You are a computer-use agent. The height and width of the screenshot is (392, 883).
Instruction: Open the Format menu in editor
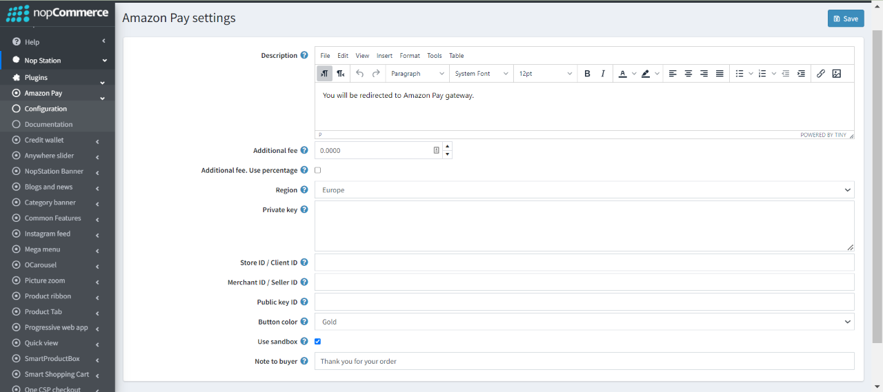click(410, 56)
